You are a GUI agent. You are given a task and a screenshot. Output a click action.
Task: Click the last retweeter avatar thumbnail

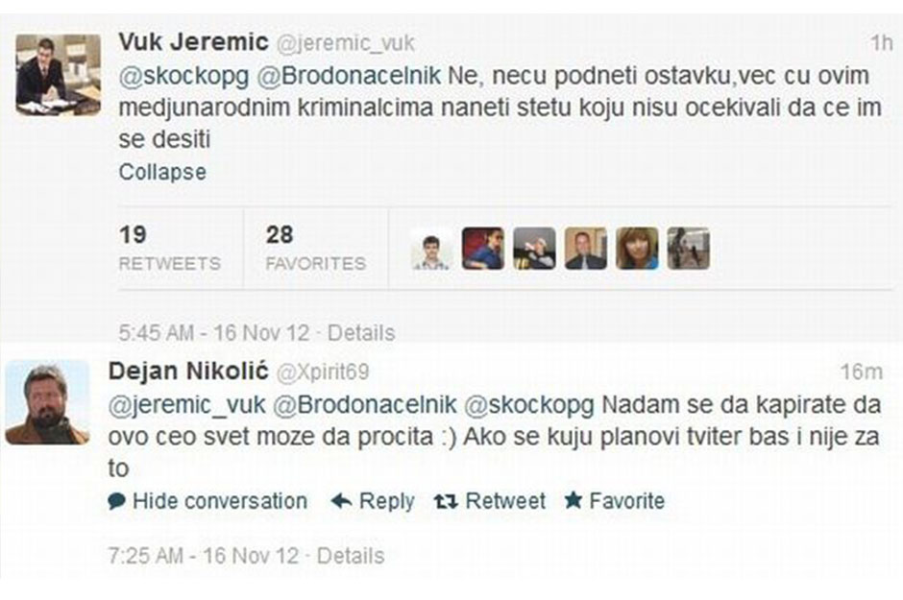[x=689, y=248]
